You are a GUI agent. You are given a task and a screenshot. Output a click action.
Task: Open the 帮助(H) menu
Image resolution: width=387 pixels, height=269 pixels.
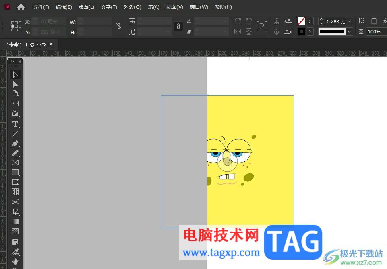(224, 7)
